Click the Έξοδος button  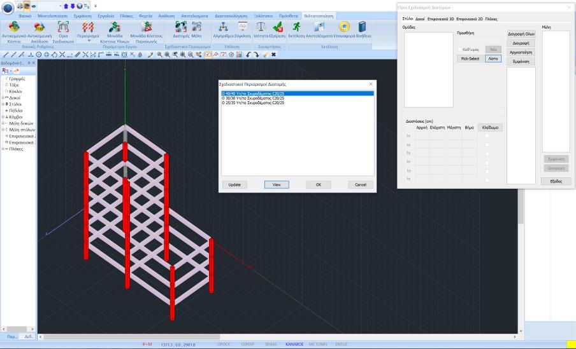pyautogui.click(x=556, y=181)
